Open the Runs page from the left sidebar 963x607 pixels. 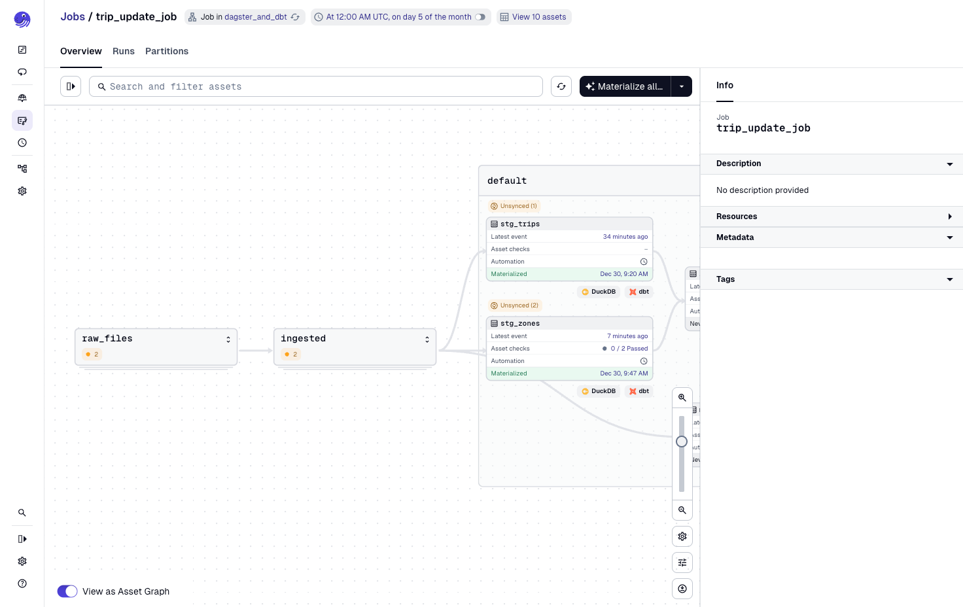[x=22, y=72]
